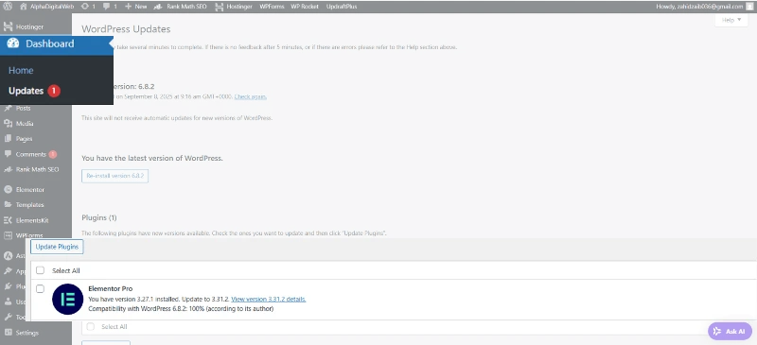Click the plus icon next to New
The image size is (757, 345).
pyautogui.click(x=129, y=7)
